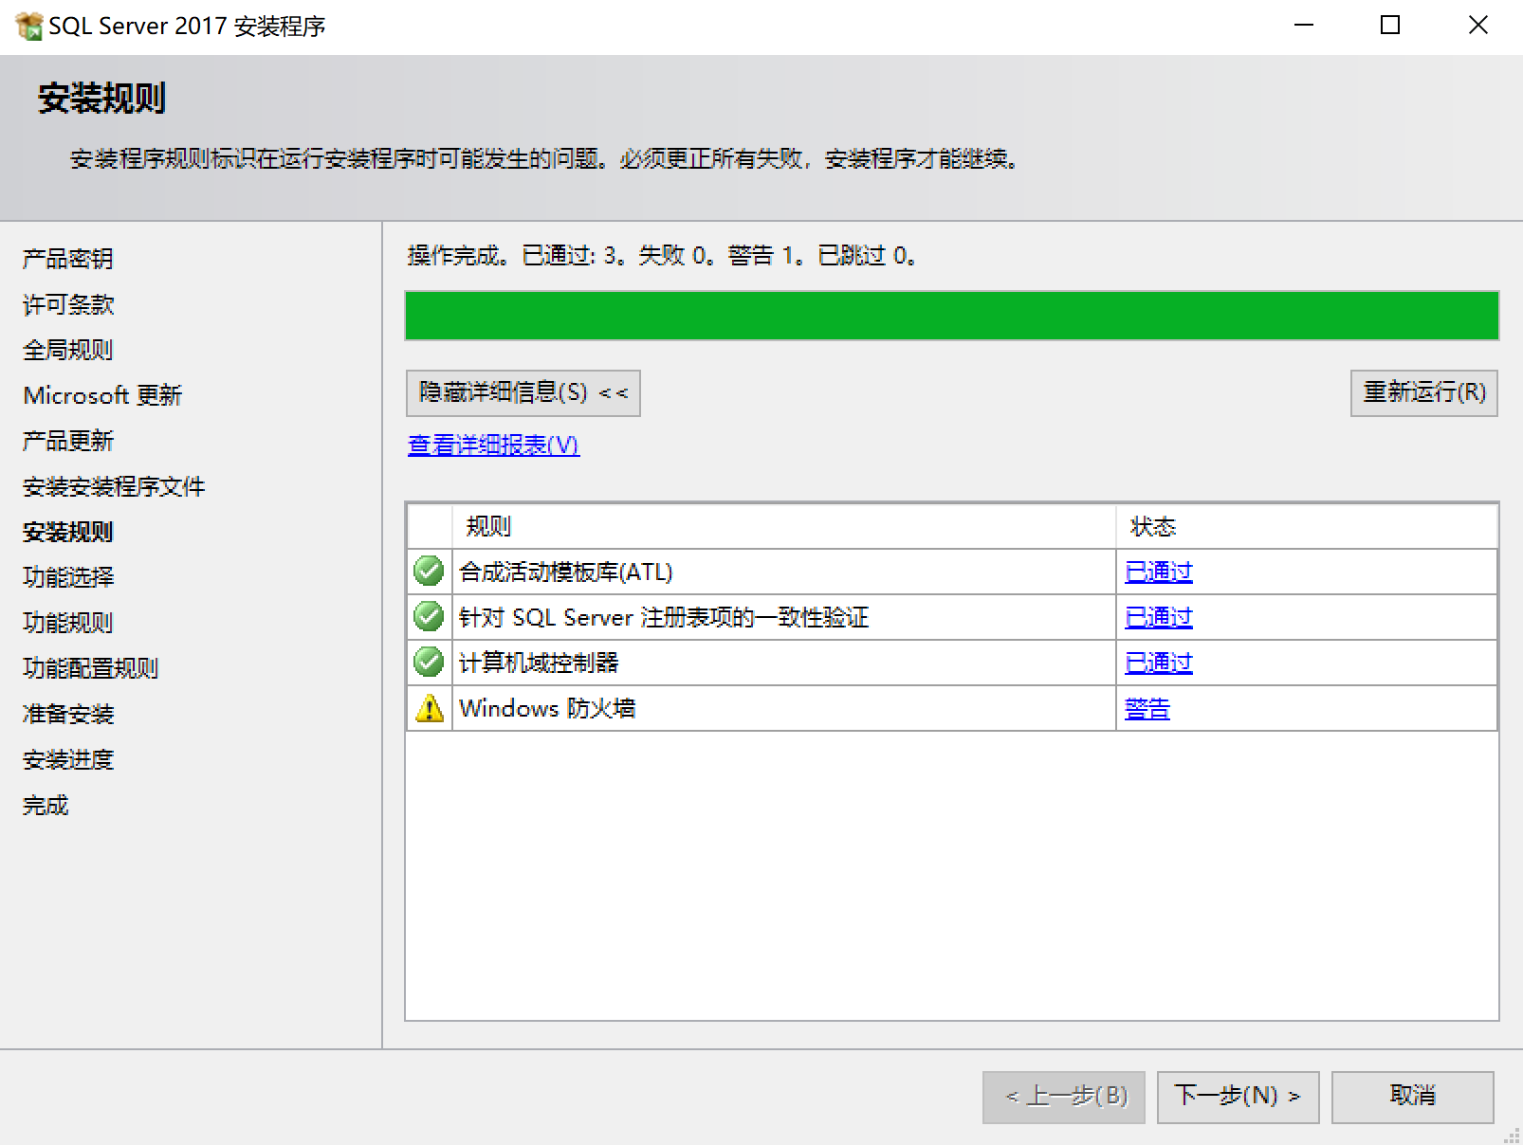
Task: Select Microsoft 更新 step
Action: (103, 395)
